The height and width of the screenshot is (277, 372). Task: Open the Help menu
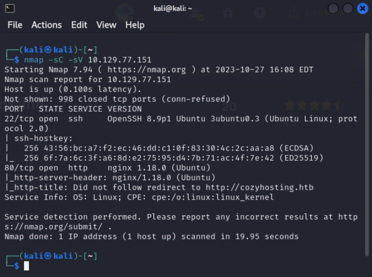tap(135, 25)
